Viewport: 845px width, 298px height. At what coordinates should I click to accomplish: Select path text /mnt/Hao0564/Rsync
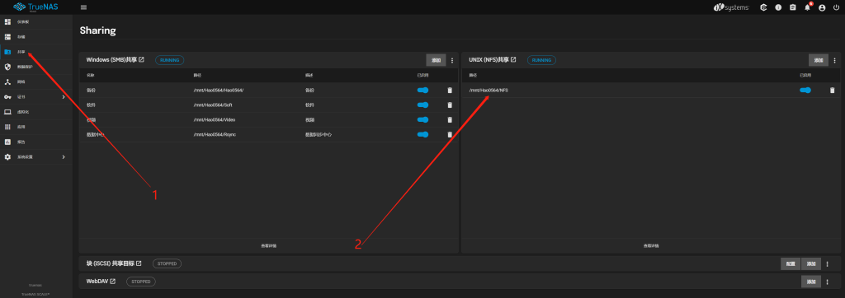coord(215,134)
